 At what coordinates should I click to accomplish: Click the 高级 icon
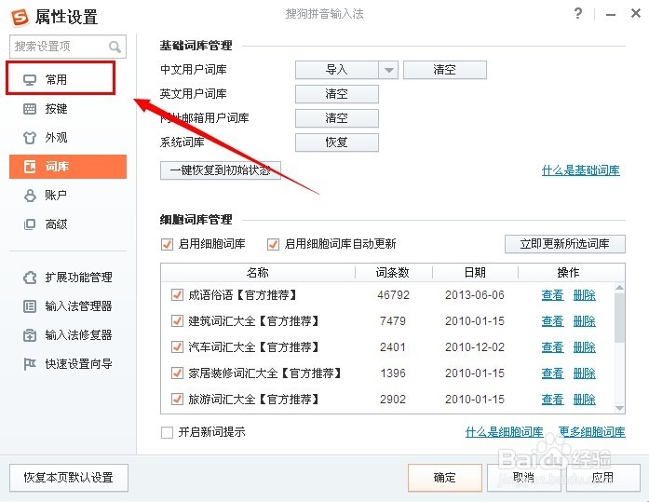[30, 224]
